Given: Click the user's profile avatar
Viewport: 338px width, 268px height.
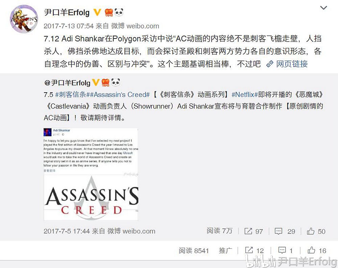Looking at the screenshot, I should [x=24, y=19].
